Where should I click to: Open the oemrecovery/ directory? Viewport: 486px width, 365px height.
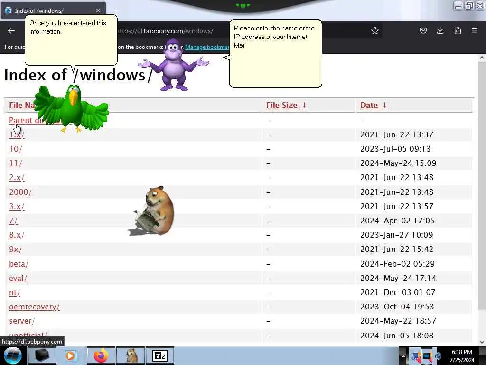point(34,307)
